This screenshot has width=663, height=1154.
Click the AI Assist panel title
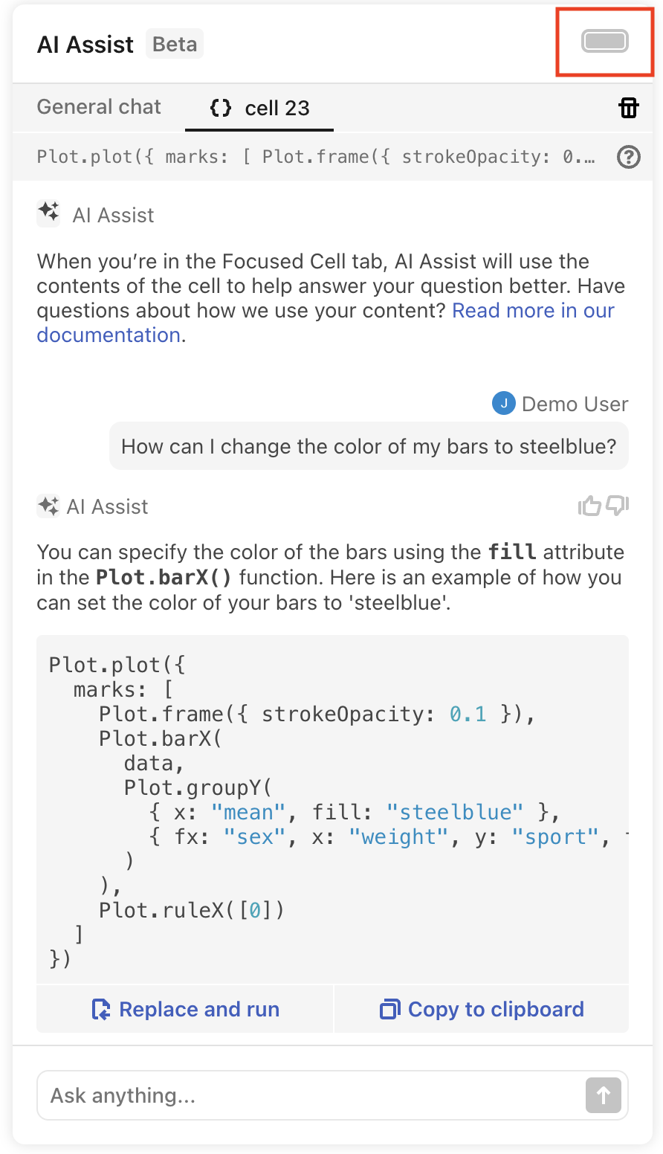coord(85,45)
